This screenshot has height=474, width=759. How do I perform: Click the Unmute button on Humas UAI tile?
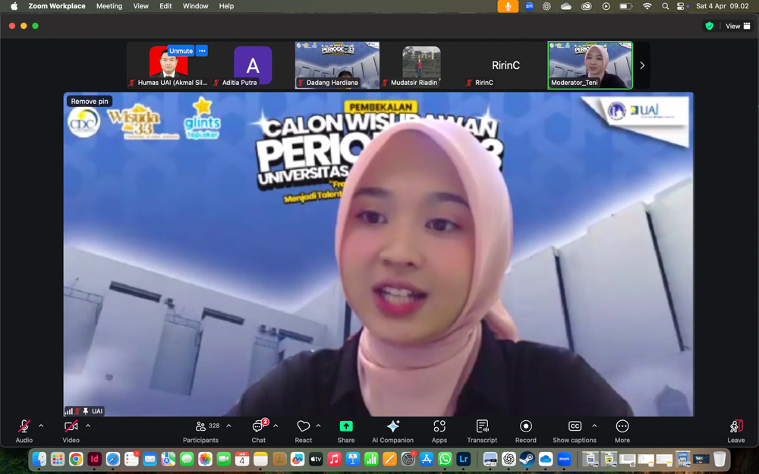click(x=181, y=51)
